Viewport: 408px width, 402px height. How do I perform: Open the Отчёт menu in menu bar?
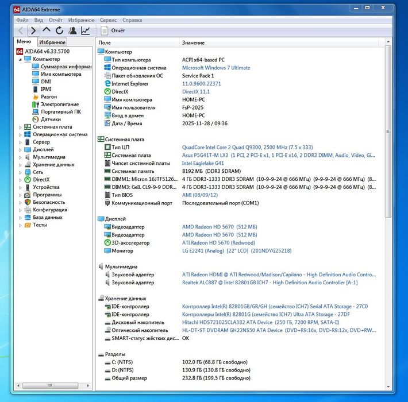pyautogui.click(x=55, y=20)
